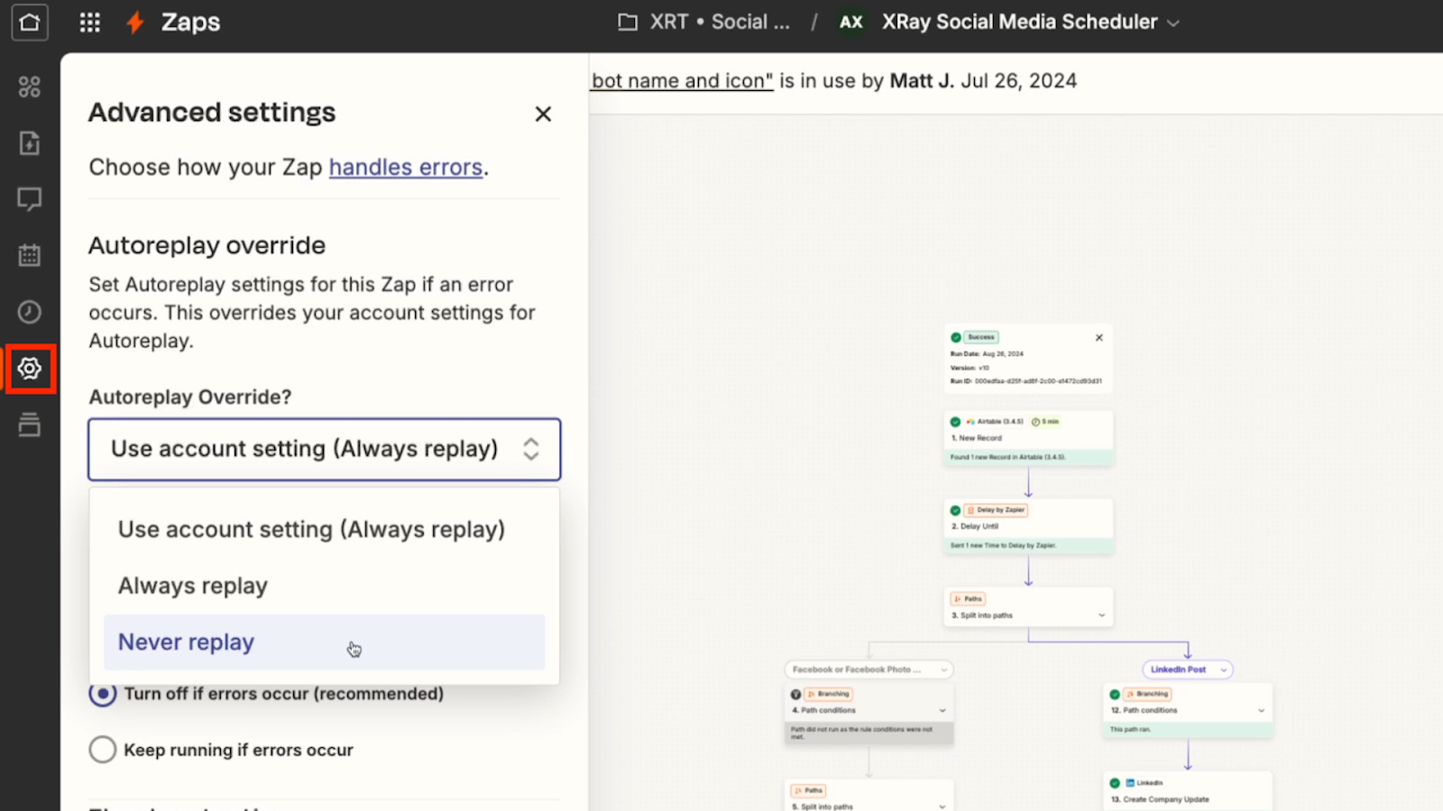Expand the LinkedIn Post path chevron
The image size is (1443, 811).
(x=1224, y=670)
